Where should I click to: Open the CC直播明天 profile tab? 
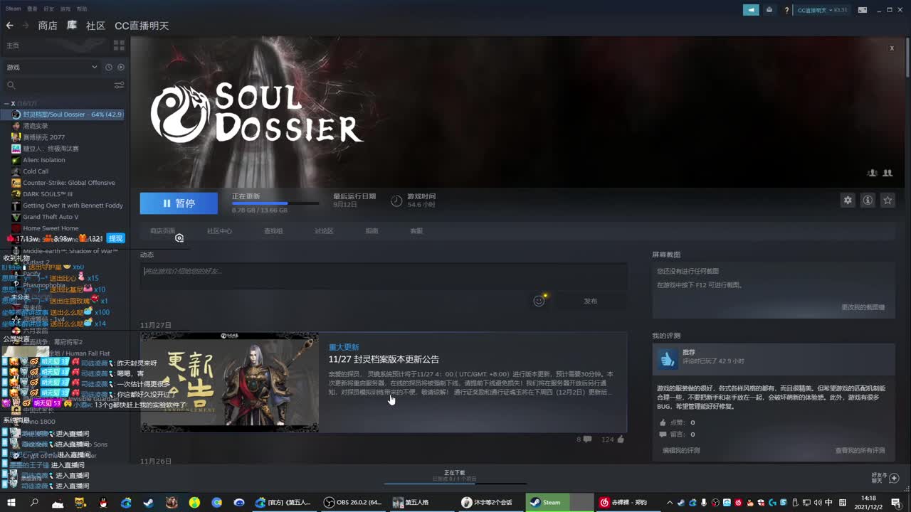(x=142, y=26)
